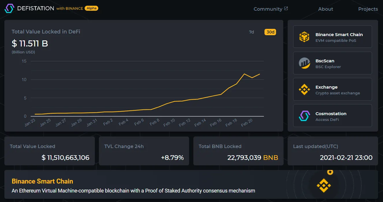
Task: Click the chart line peak near Feb 19
Action: (x=244, y=74)
